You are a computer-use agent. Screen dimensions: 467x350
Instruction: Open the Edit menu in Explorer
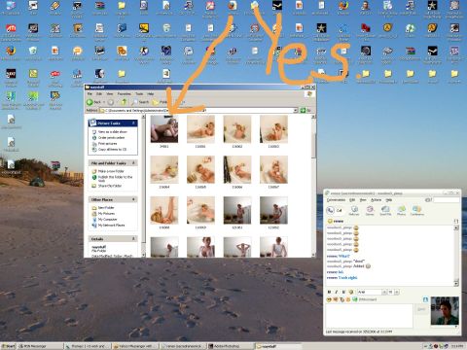pos(99,93)
